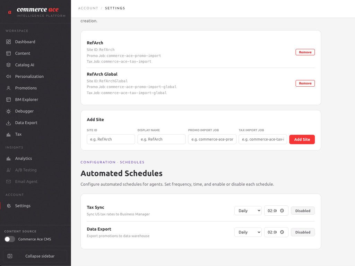Image resolution: width=355 pixels, height=266 pixels.
Task: Remove the RefArch Global site
Action: 305,83
